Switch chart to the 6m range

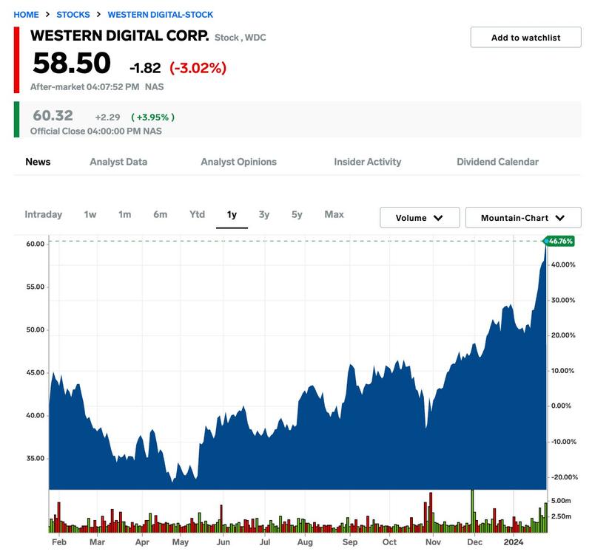point(160,214)
